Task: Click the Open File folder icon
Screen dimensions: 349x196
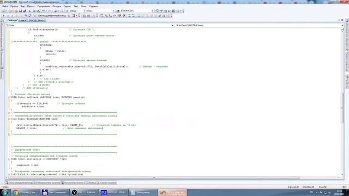Action: (x=16, y=11)
